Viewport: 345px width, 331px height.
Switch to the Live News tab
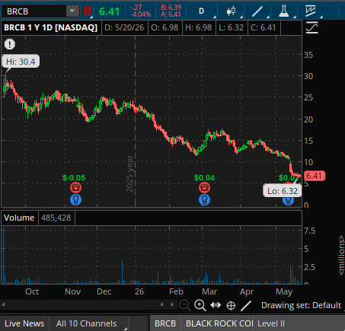[x=24, y=323]
